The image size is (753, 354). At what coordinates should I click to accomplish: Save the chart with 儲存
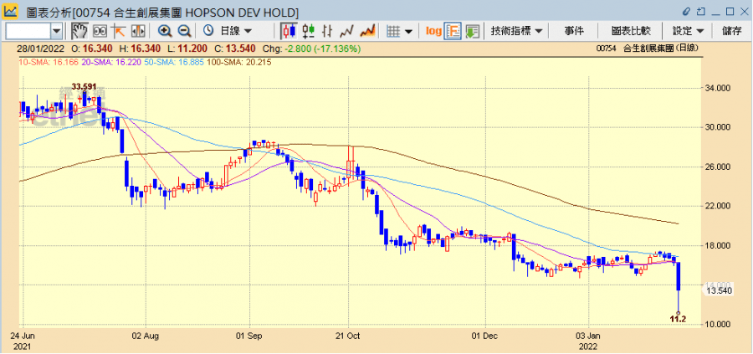point(730,31)
